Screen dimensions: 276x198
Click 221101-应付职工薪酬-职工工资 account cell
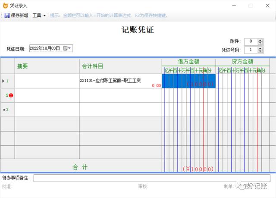click(x=121, y=81)
